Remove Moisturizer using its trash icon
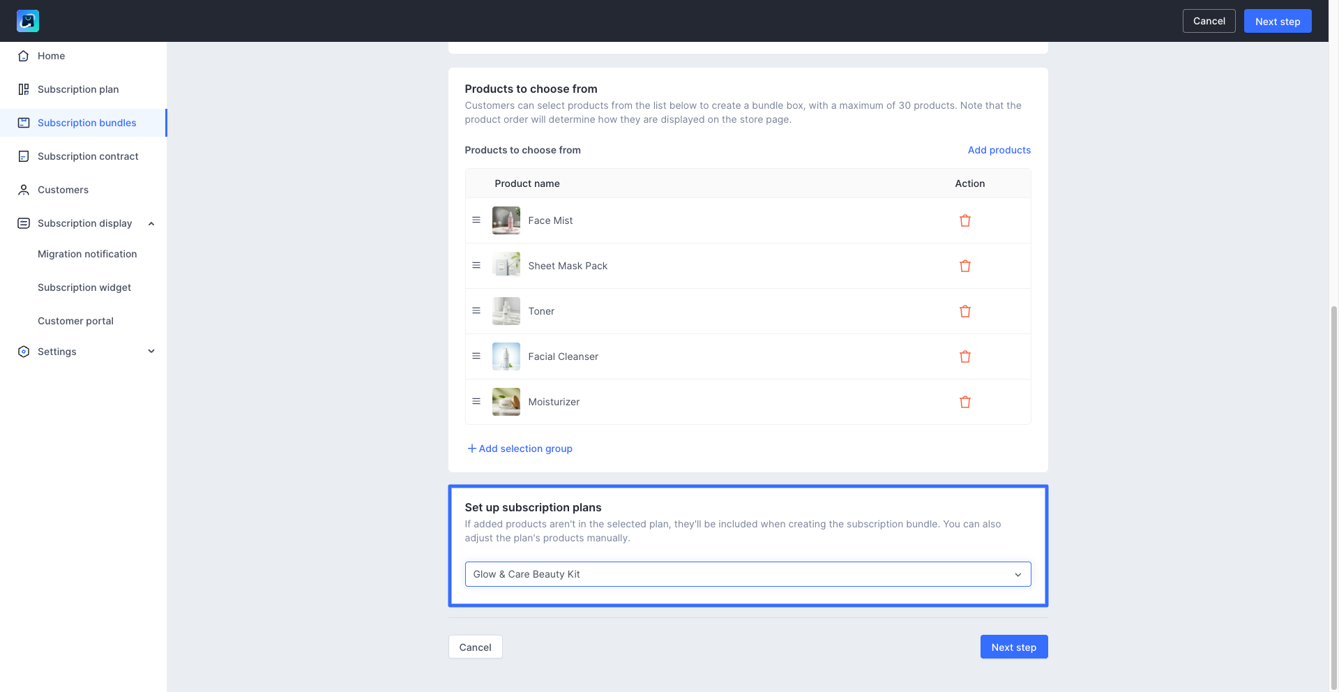 pyautogui.click(x=965, y=402)
